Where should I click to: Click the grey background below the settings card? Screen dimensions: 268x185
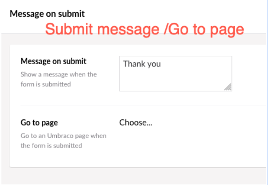(x=134, y=176)
